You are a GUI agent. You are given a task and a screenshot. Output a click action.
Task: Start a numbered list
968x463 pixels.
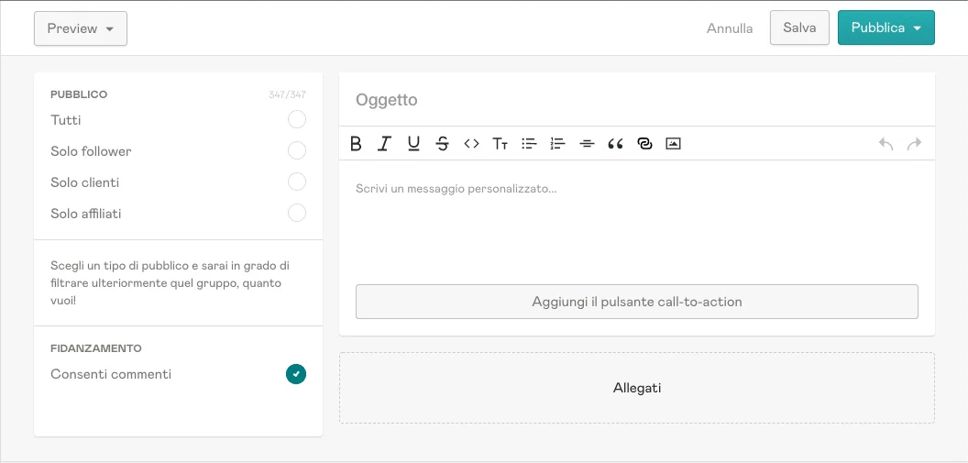point(557,143)
